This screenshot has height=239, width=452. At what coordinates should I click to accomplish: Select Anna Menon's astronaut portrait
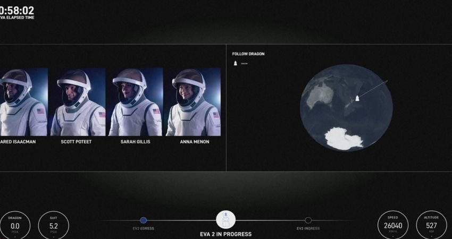[193, 102]
